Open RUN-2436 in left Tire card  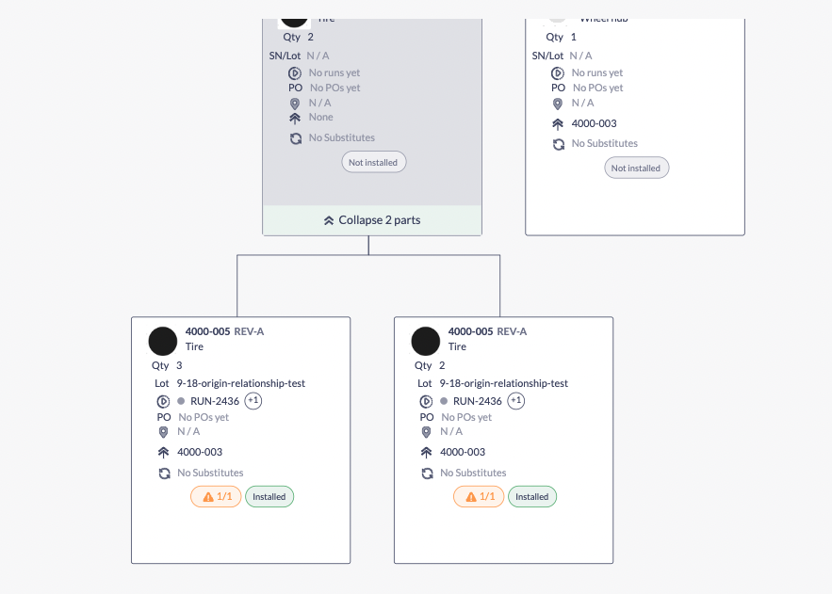[215, 401]
